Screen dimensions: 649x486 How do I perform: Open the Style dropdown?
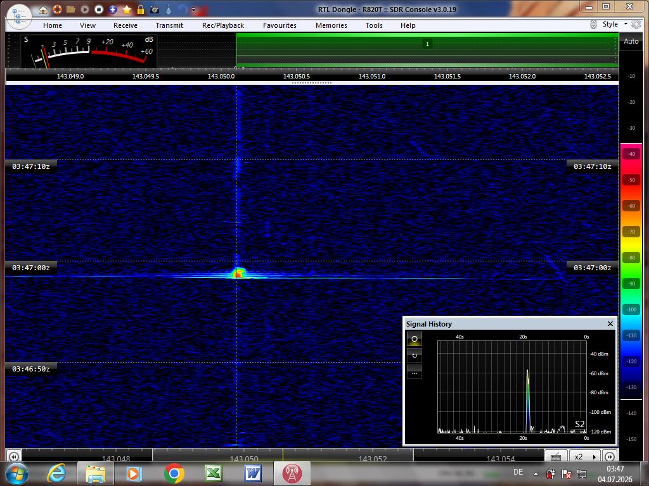point(615,25)
